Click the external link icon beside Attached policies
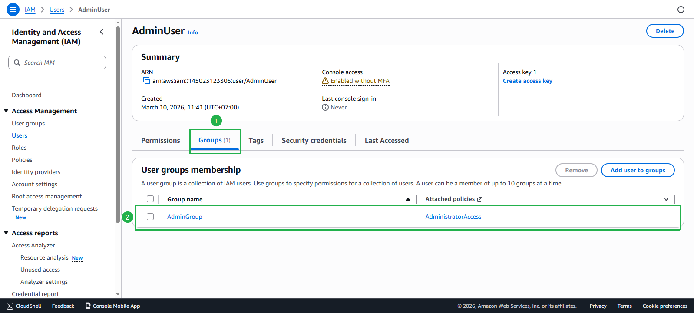 (x=480, y=199)
